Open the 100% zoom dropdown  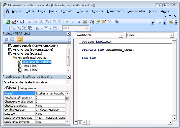point(87,28)
